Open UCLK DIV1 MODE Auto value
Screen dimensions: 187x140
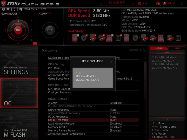pyautogui.click(x=113, y=120)
